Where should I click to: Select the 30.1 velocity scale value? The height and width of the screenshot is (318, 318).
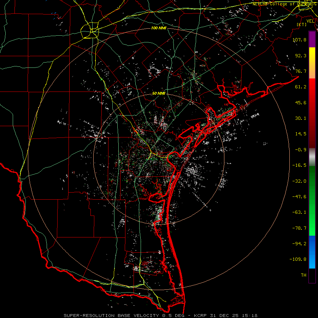pyautogui.click(x=301, y=118)
